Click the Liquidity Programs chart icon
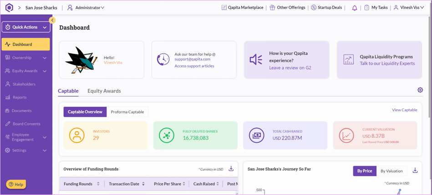Screen dimensions: 432x195 pyautogui.click(x=349, y=60)
